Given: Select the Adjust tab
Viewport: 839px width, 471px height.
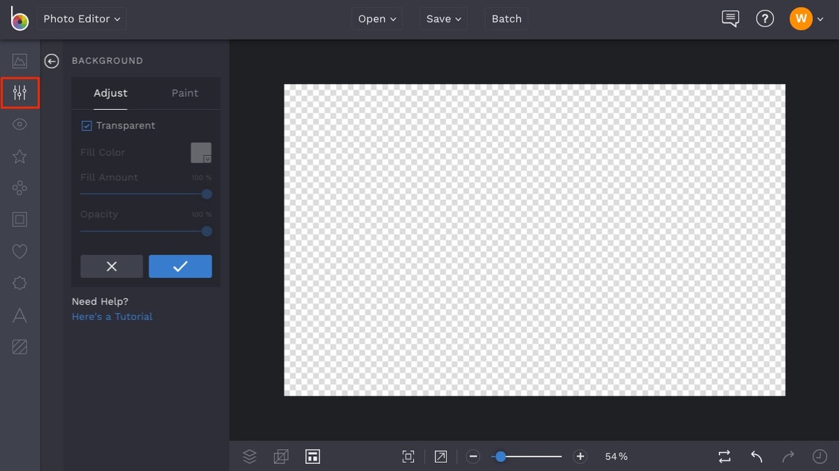Looking at the screenshot, I should pyautogui.click(x=110, y=93).
